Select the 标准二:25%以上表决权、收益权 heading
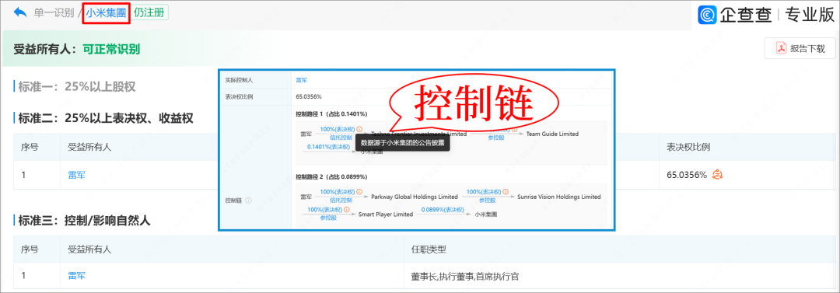This screenshot has height=293, width=840. pos(106,118)
